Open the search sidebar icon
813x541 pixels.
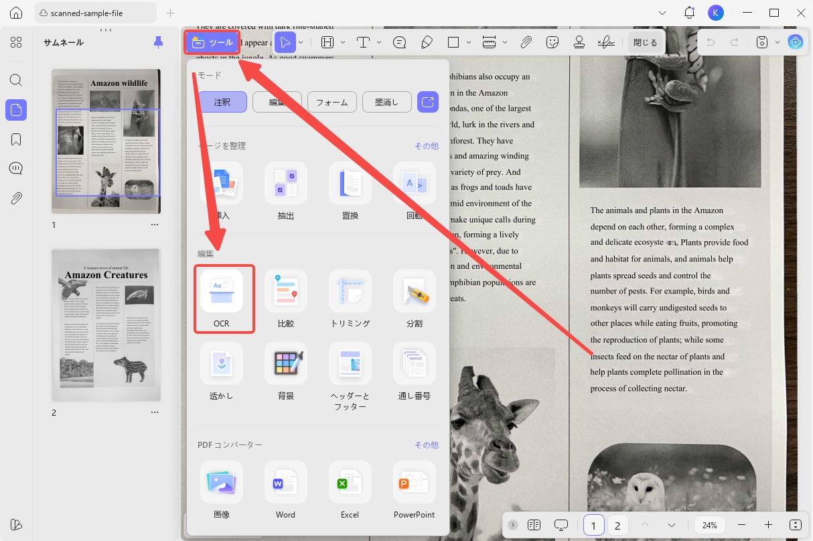pyautogui.click(x=16, y=80)
